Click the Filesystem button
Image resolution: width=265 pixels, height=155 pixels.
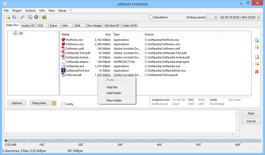click(x=39, y=103)
